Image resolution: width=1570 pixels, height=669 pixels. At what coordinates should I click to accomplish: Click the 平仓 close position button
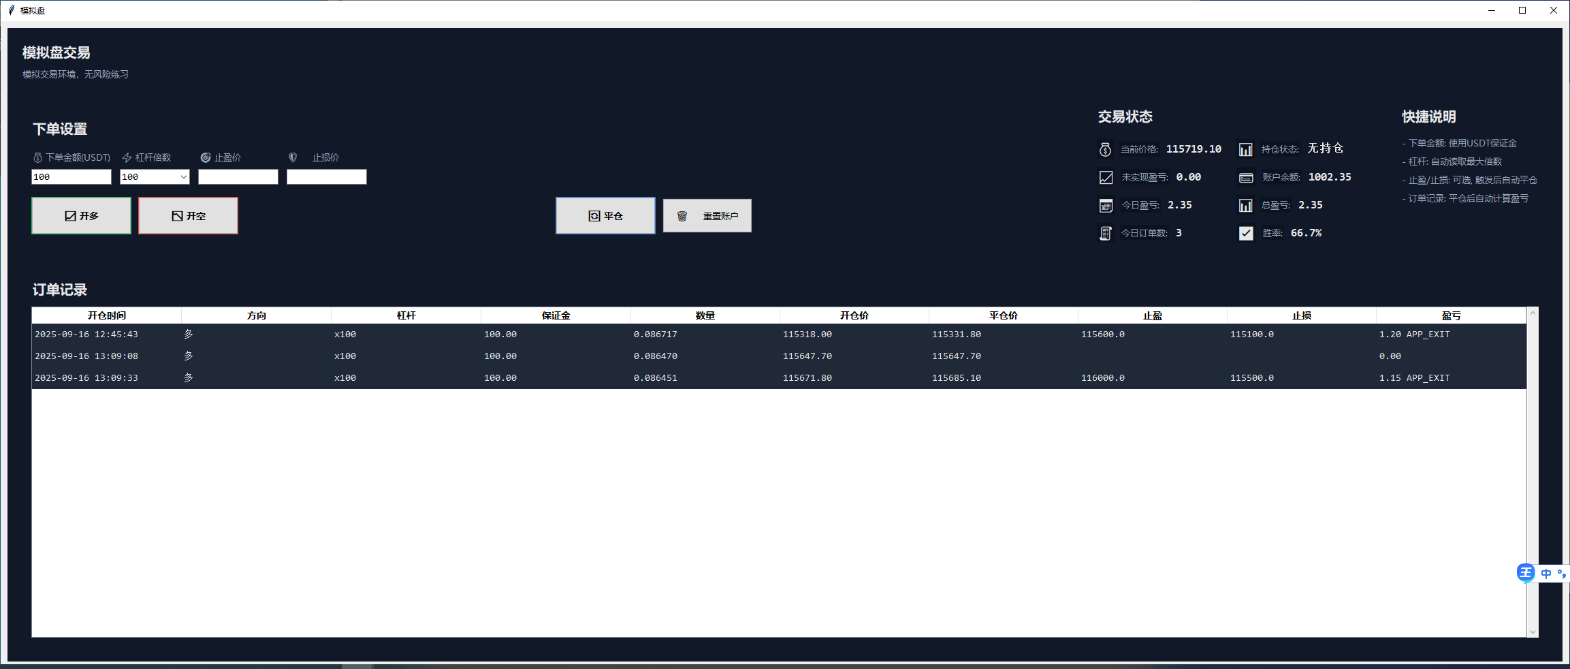tap(605, 216)
